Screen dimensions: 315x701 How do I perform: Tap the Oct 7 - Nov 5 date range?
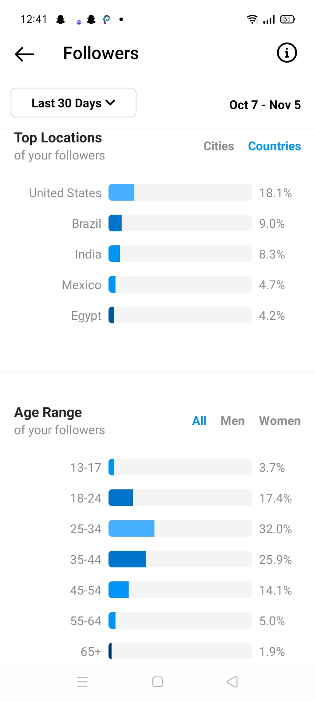point(265,105)
